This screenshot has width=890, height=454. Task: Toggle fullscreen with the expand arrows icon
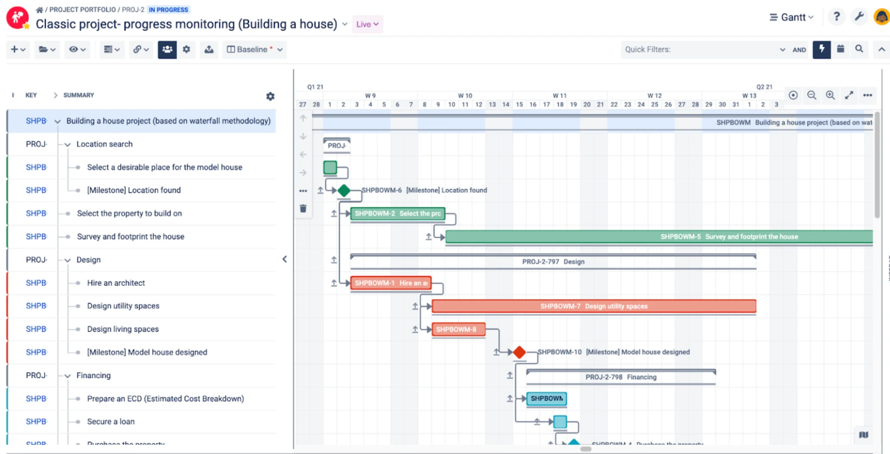(849, 96)
